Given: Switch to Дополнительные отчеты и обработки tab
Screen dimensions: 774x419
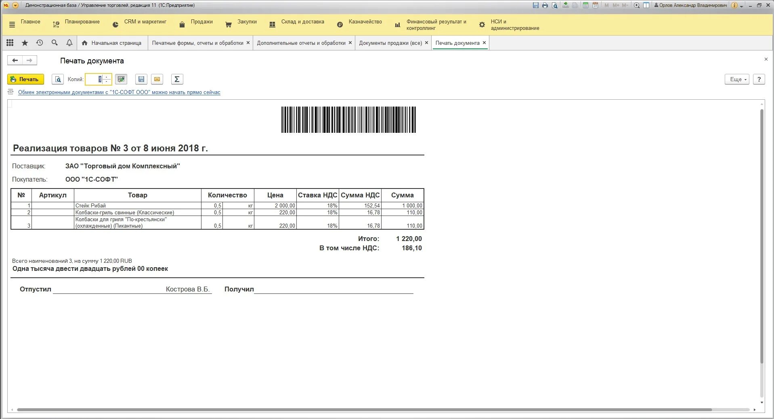Looking at the screenshot, I should pos(301,43).
